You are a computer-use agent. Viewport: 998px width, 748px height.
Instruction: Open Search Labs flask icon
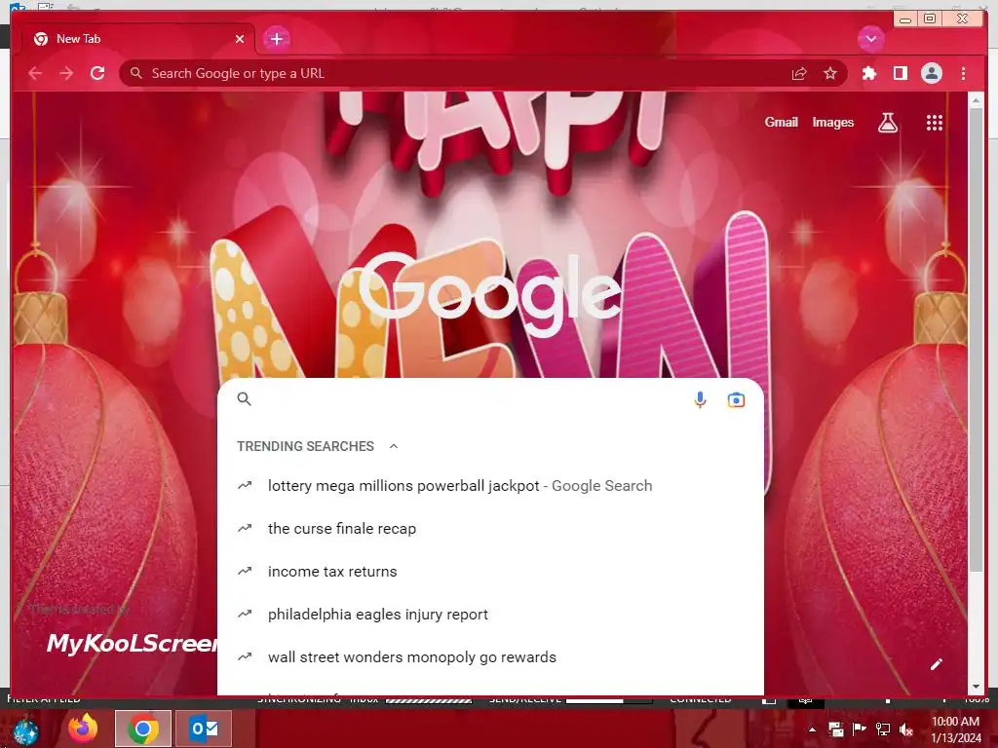tap(887, 123)
